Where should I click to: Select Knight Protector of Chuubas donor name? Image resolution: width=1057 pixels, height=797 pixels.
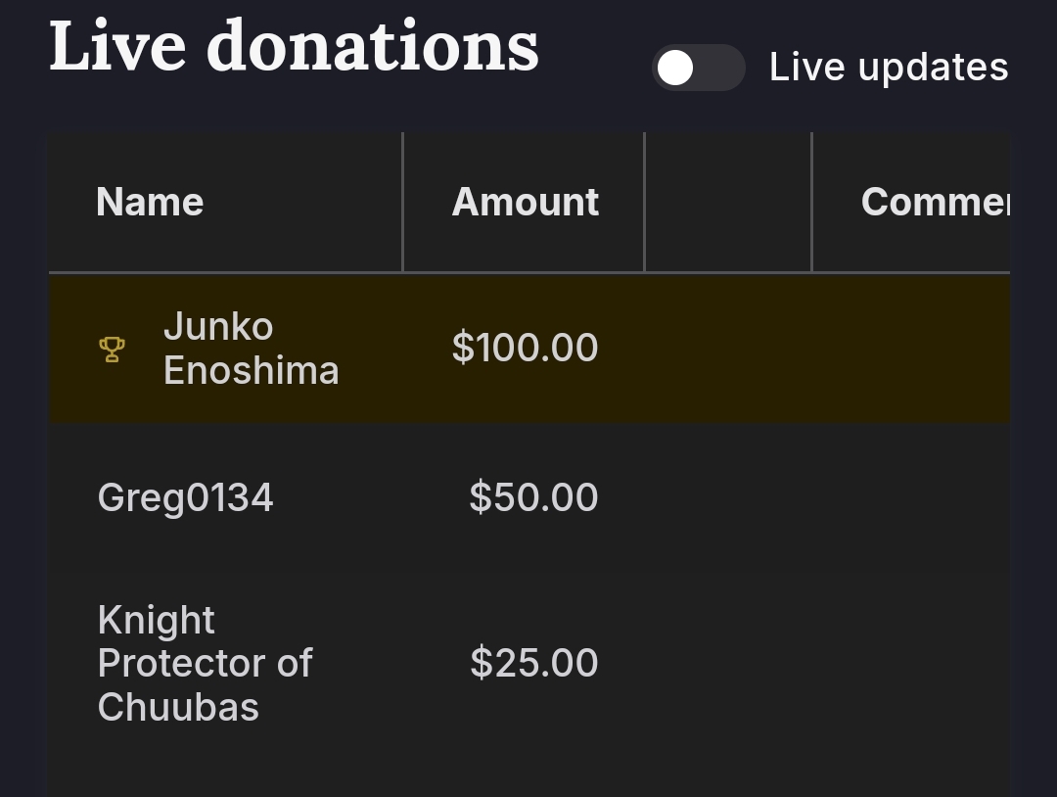(x=205, y=664)
